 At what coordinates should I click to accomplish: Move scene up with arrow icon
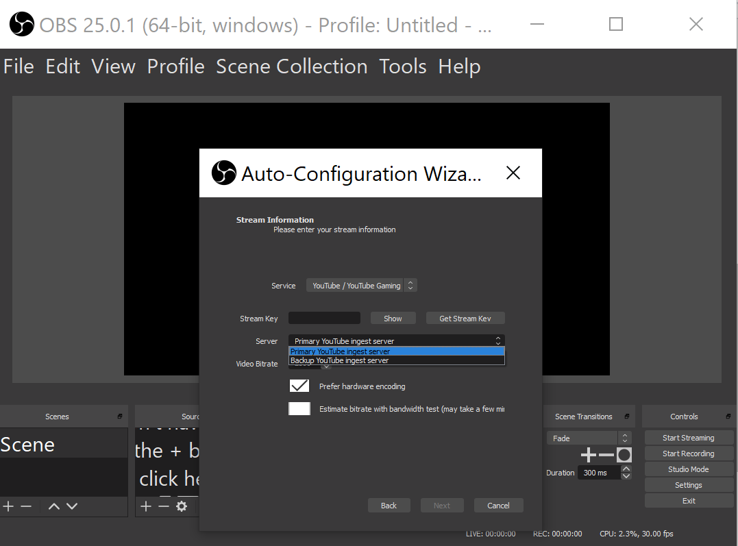pyautogui.click(x=54, y=506)
